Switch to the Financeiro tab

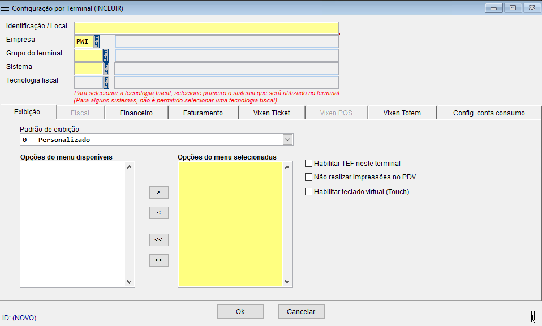136,113
